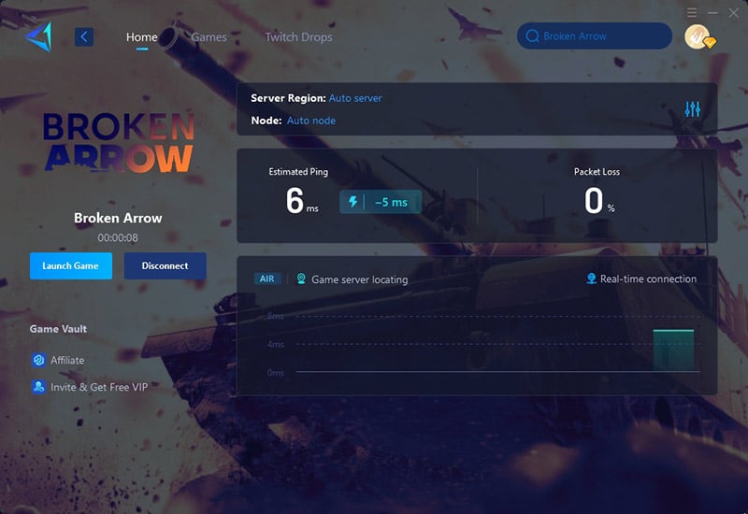This screenshot has height=514, width=748.
Task: Open the Affiliate link
Action: pyautogui.click(x=67, y=361)
